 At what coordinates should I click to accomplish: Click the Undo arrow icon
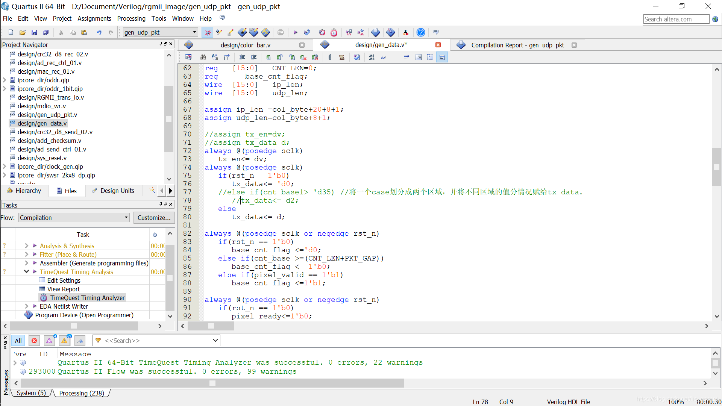click(x=99, y=32)
